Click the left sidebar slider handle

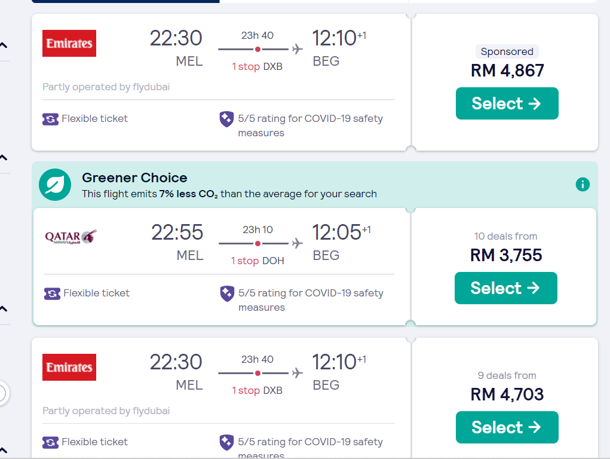point(2,393)
